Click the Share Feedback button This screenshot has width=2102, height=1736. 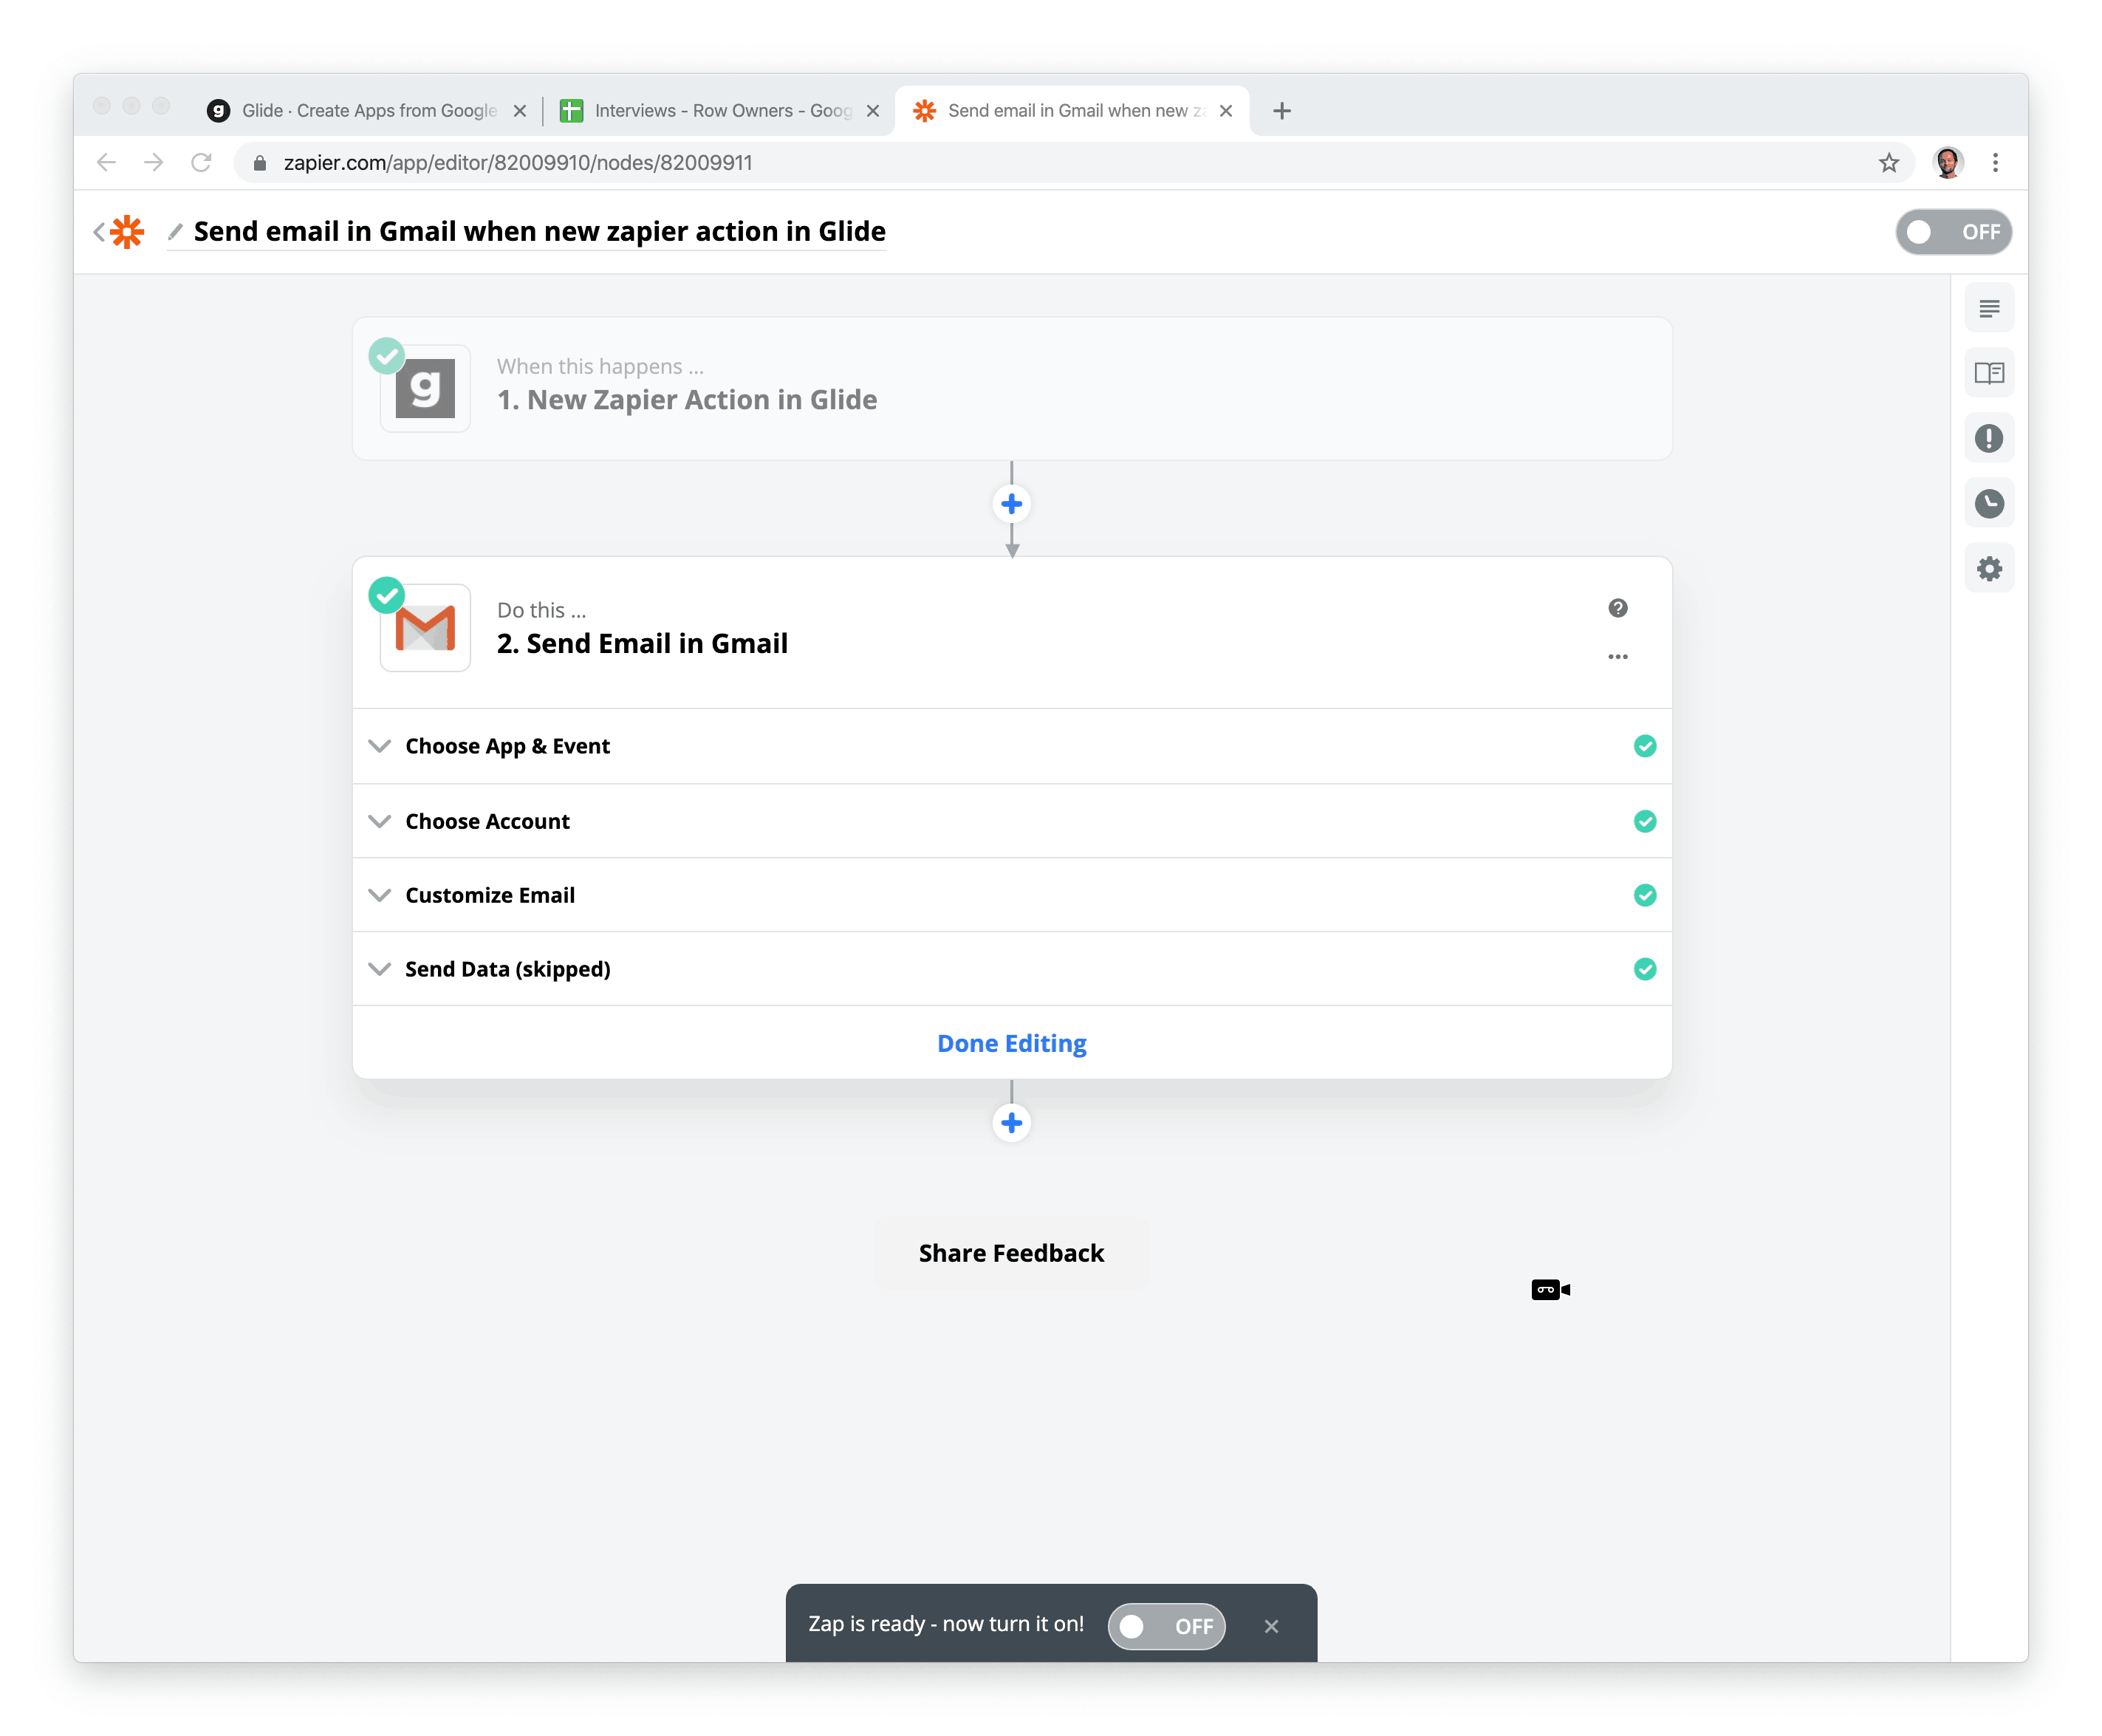click(1010, 1253)
